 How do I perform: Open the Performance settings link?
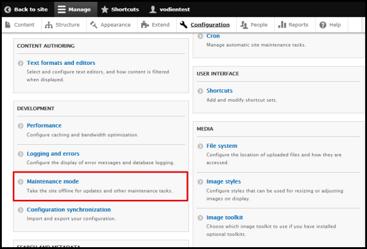(x=44, y=125)
